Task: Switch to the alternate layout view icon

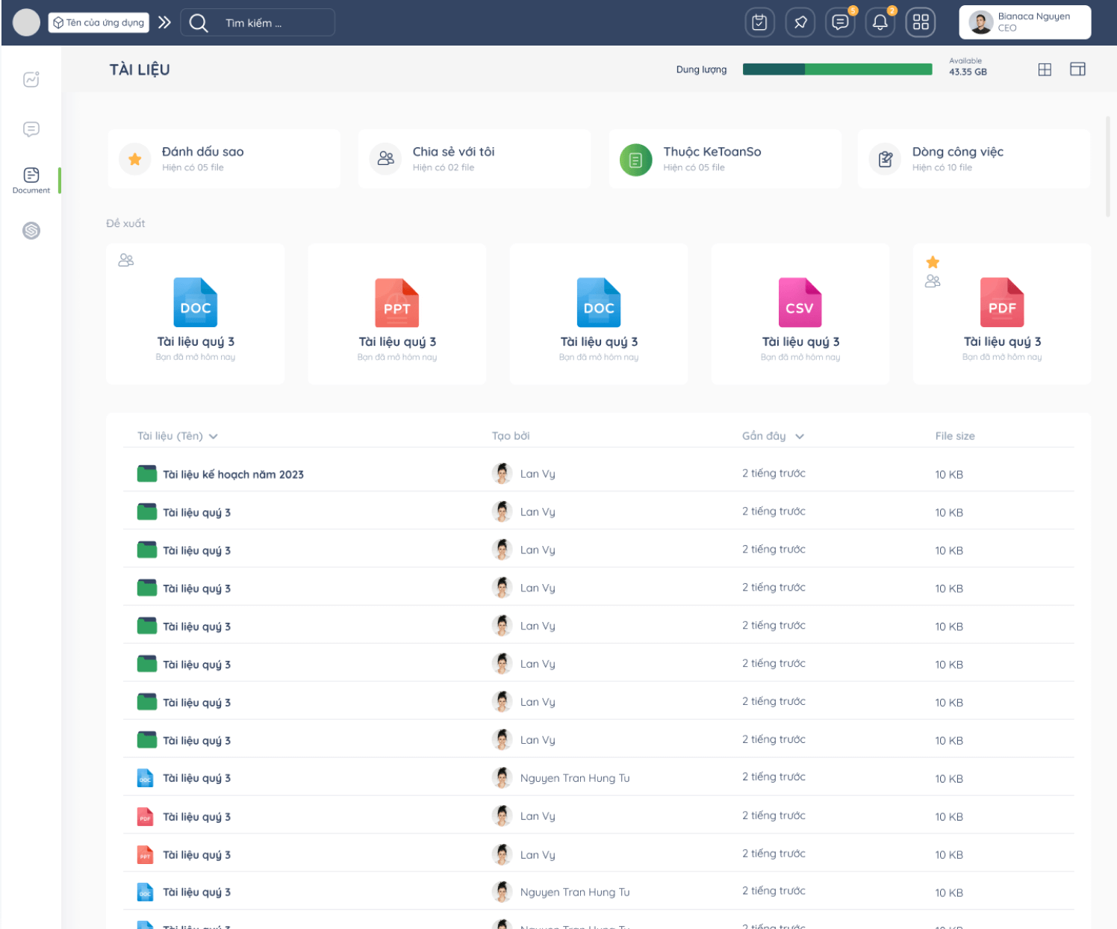Action: pos(1077,69)
